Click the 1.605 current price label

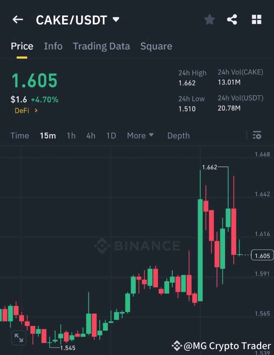tap(262, 255)
